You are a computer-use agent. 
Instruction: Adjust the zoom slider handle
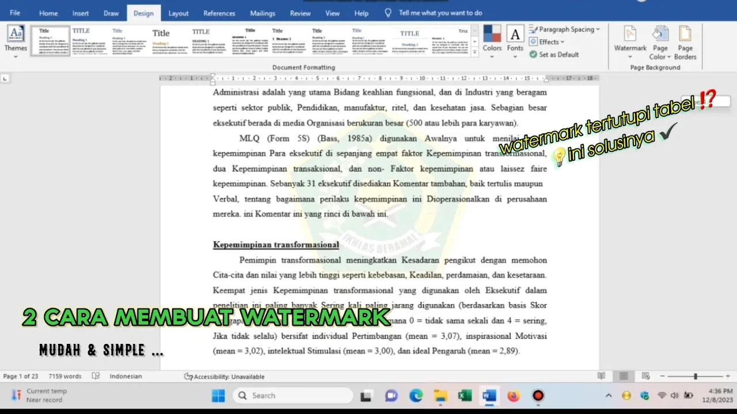[696, 376]
